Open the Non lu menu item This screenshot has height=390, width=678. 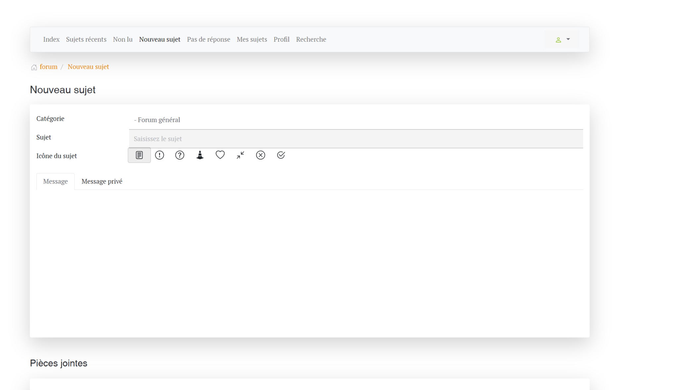click(122, 39)
